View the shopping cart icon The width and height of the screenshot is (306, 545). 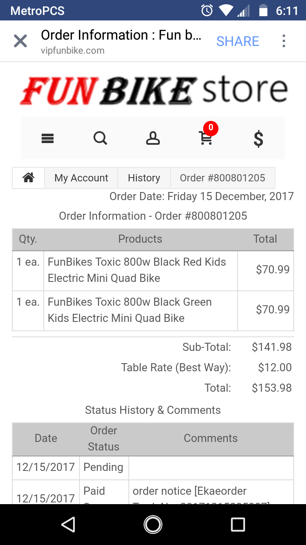[x=206, y=138]
